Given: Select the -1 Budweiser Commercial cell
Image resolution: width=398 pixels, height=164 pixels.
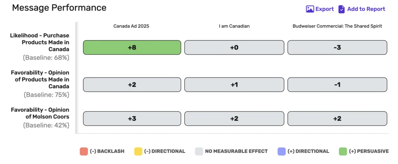Looking at the screenshot, I should click(x=337, y=85).
